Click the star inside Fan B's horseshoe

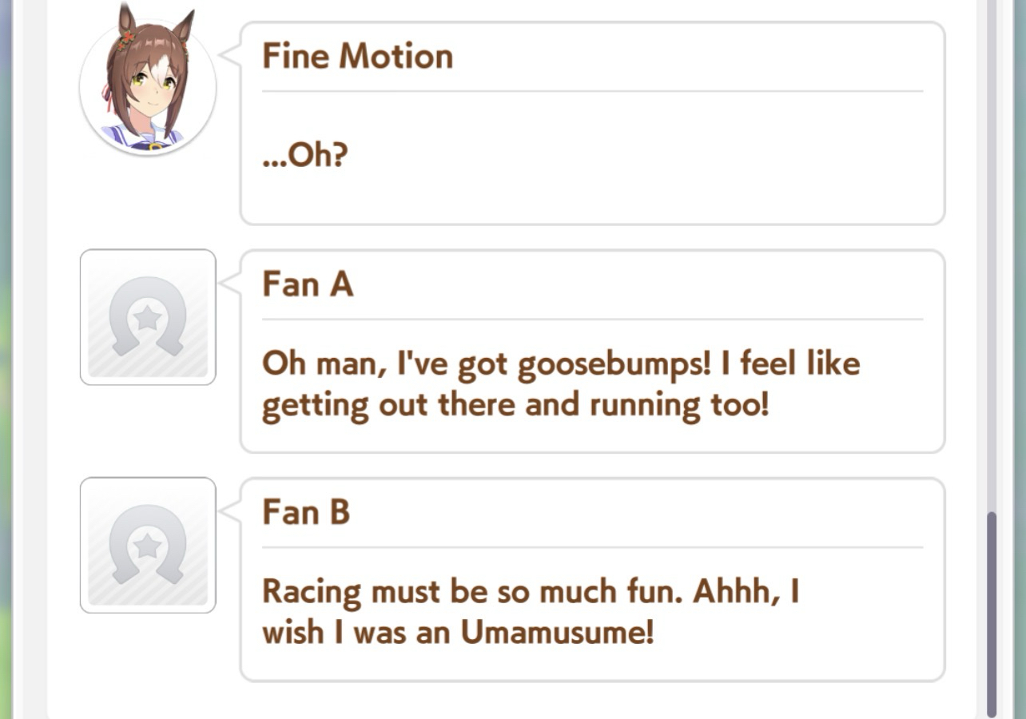pyautogui.click(x=147, y=546)
